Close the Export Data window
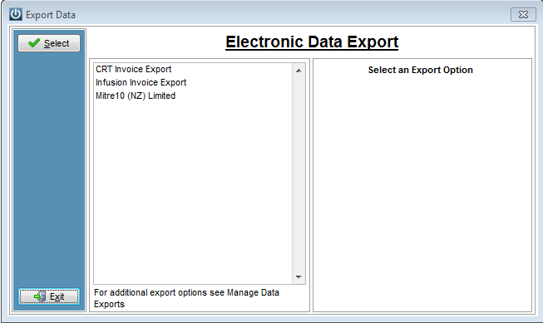 point(523,14)
